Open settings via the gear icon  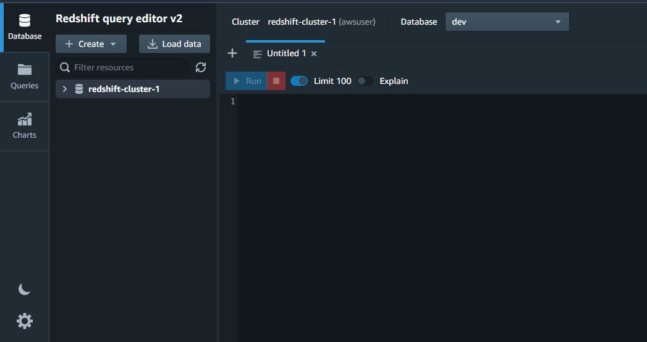click(25, 320)
